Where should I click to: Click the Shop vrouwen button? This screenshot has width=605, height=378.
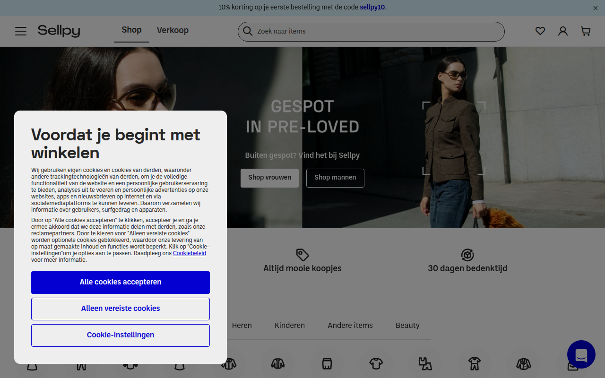tap(269, 178)
